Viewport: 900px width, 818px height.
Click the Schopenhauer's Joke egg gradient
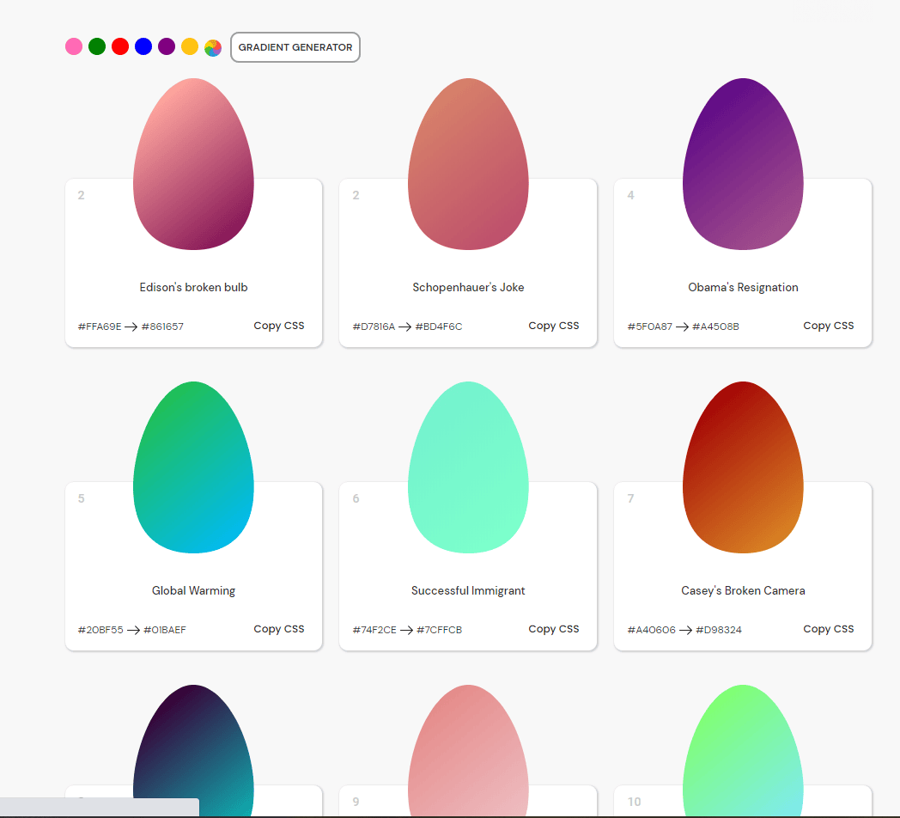pos(468,164)
